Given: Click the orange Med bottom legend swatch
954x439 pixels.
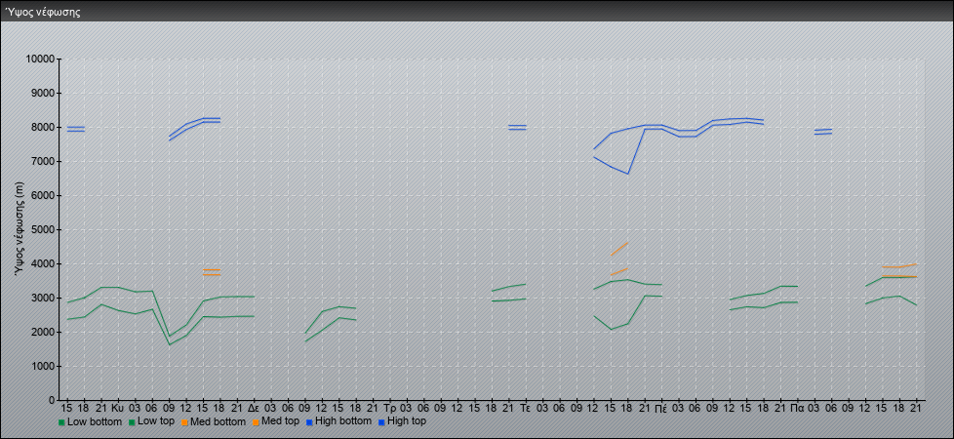Looking at the screenshot, I should [x=185, y=422].
